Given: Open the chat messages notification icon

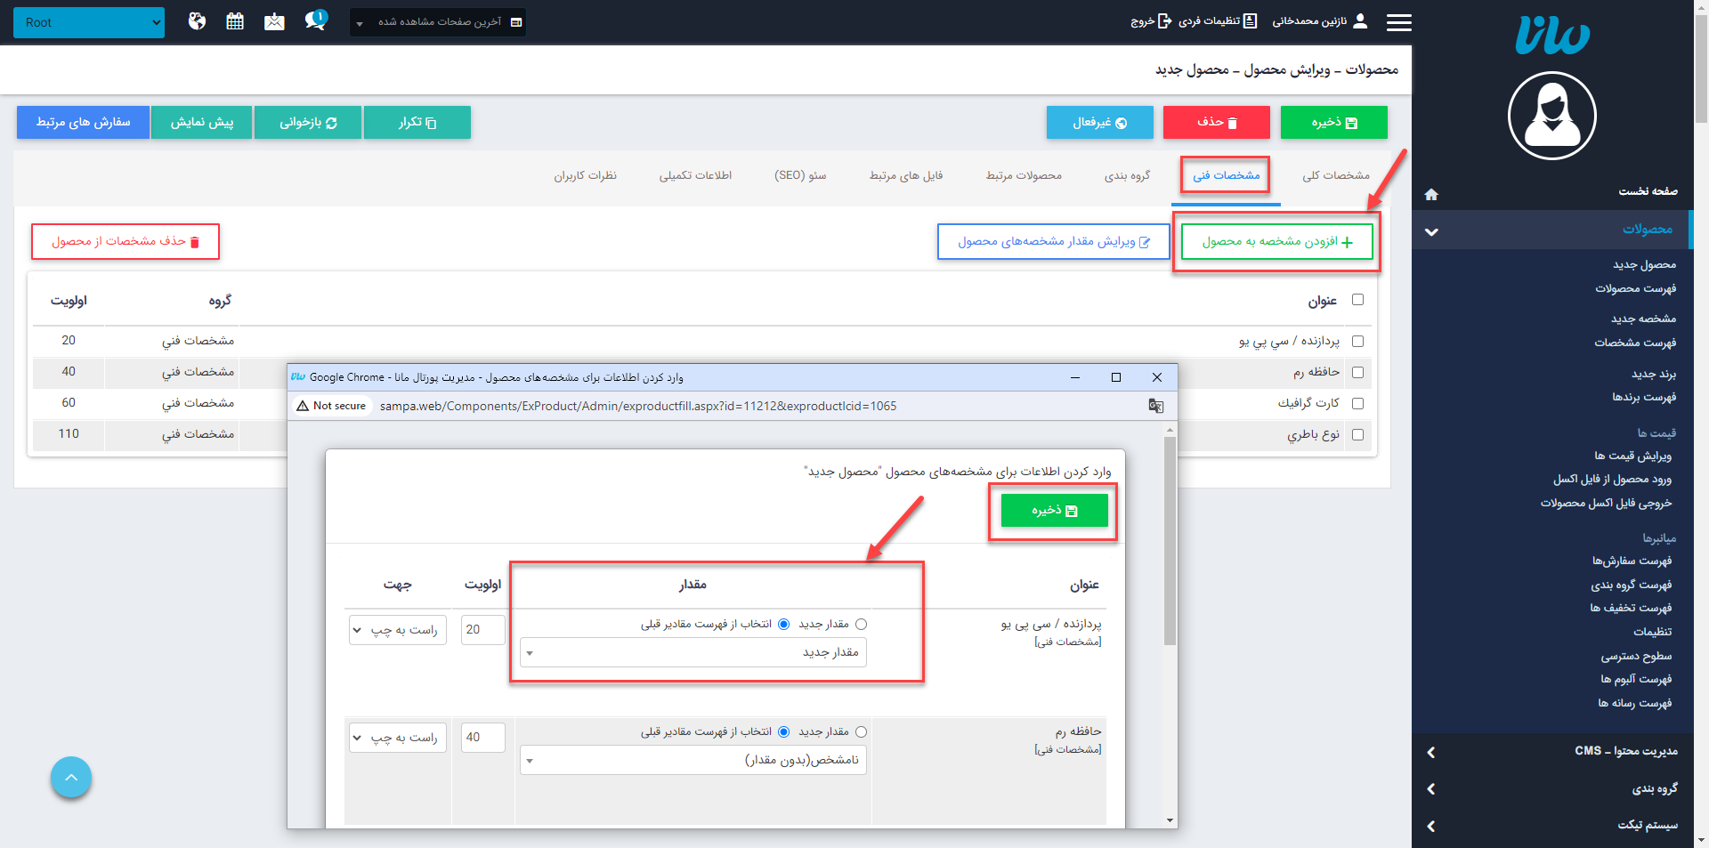Looking at the screenshot, I should coord(315,20).
